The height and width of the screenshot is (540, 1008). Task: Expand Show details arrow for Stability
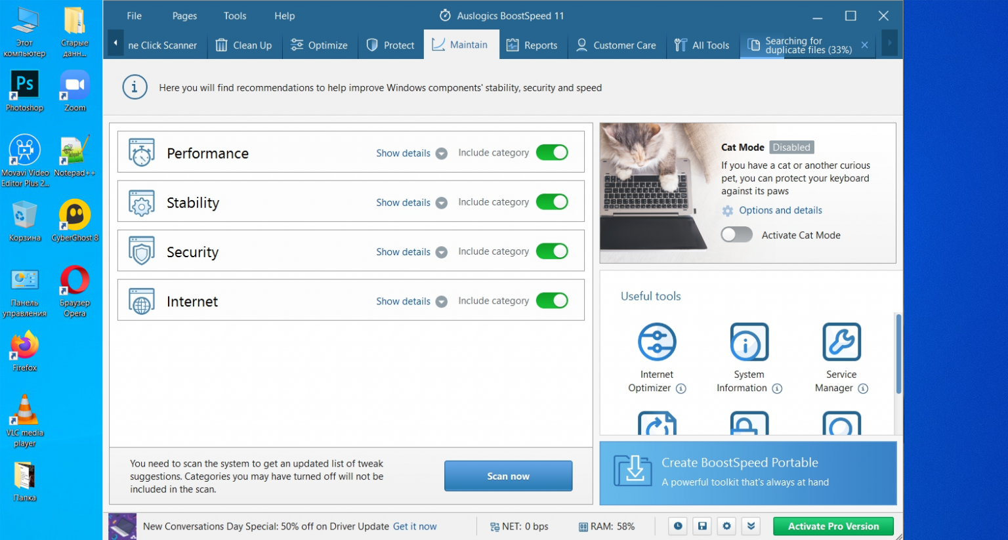tap(442, 203)
